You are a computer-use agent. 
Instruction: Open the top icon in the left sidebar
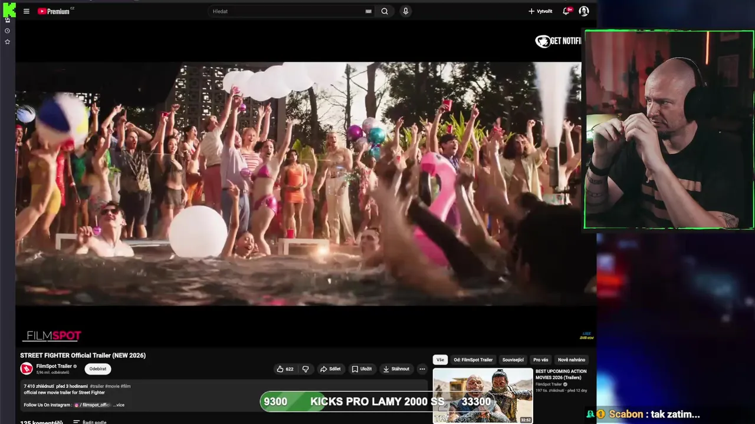7,20
